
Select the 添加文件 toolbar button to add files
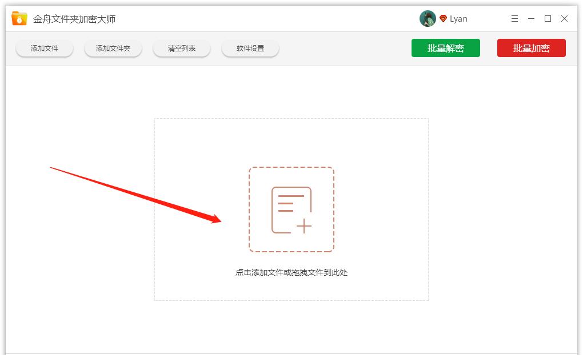[44, 48]
